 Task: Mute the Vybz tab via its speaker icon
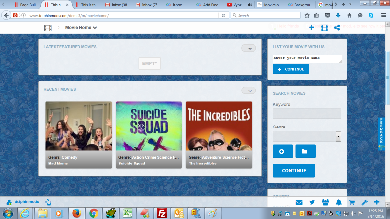[x=250, y=5]
